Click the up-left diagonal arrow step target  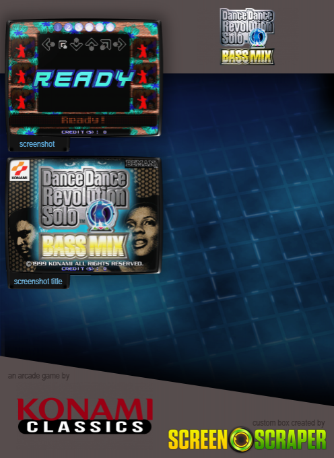pyautogui.click(x=63, y=44)
